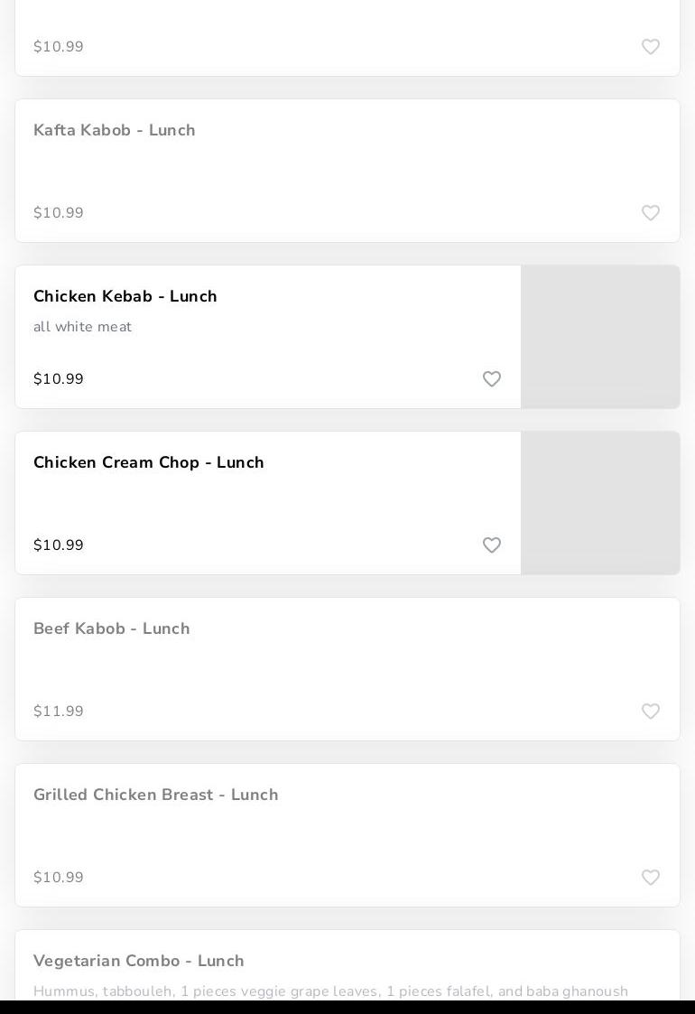Screen dimensions: 695x1014
Task: Like the Chicken Cream Chop - Lunch dish
Action: pos(491,545)
